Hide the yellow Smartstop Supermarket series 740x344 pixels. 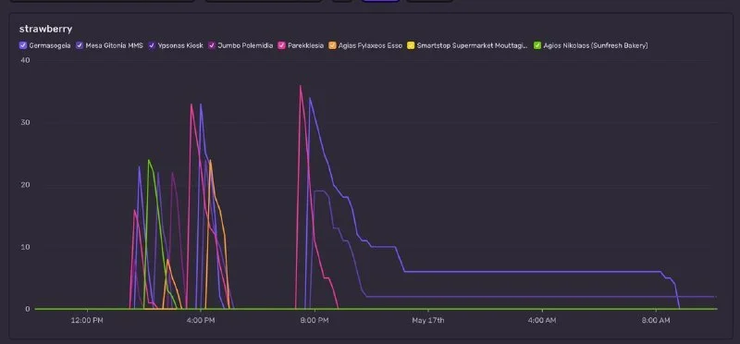pyautogui.click(x=411, y=45)
